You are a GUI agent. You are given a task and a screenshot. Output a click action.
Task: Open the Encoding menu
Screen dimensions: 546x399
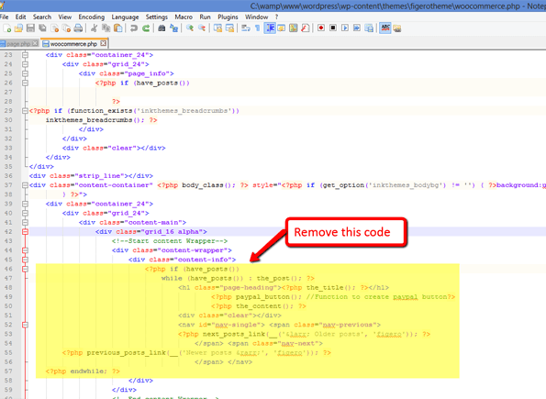(91, 17)
